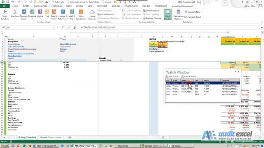Follow the Property Details navigation link
264x148 pixels.
click(14, 44)
